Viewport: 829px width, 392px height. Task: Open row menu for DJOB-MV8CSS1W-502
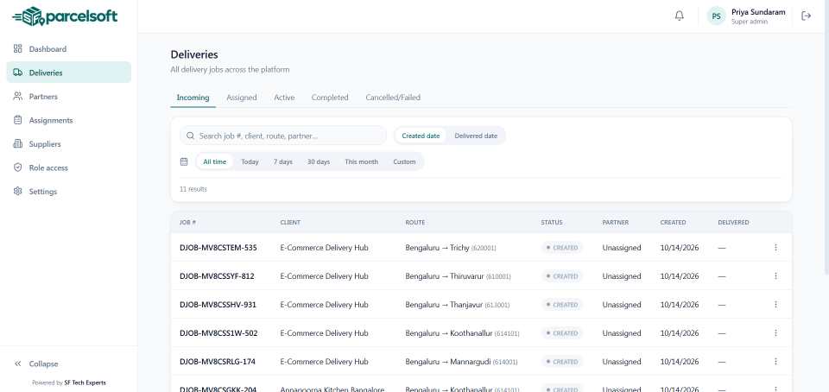pos(775,332)
